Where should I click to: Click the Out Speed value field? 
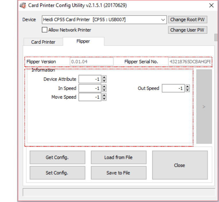click(173, 89)
